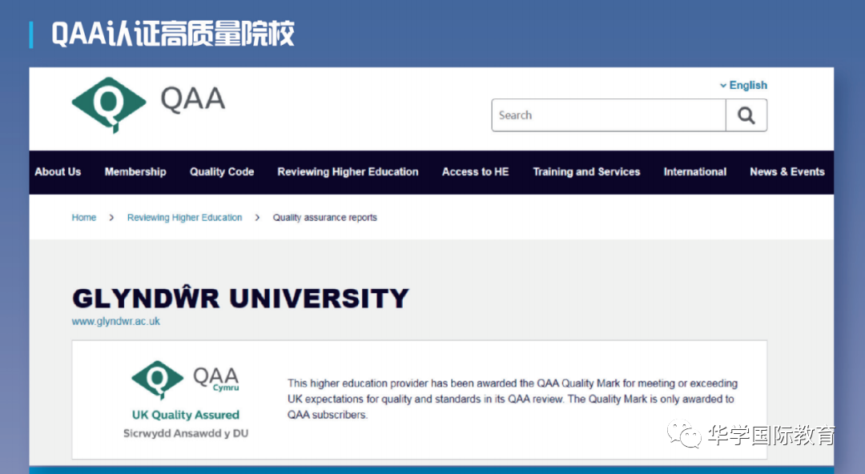Focus the Search input field
Screen dimensions: 865x474
(x=609, y=115)
